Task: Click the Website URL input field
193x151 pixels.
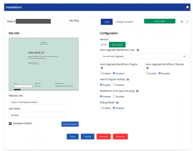Action: point(38,102)
